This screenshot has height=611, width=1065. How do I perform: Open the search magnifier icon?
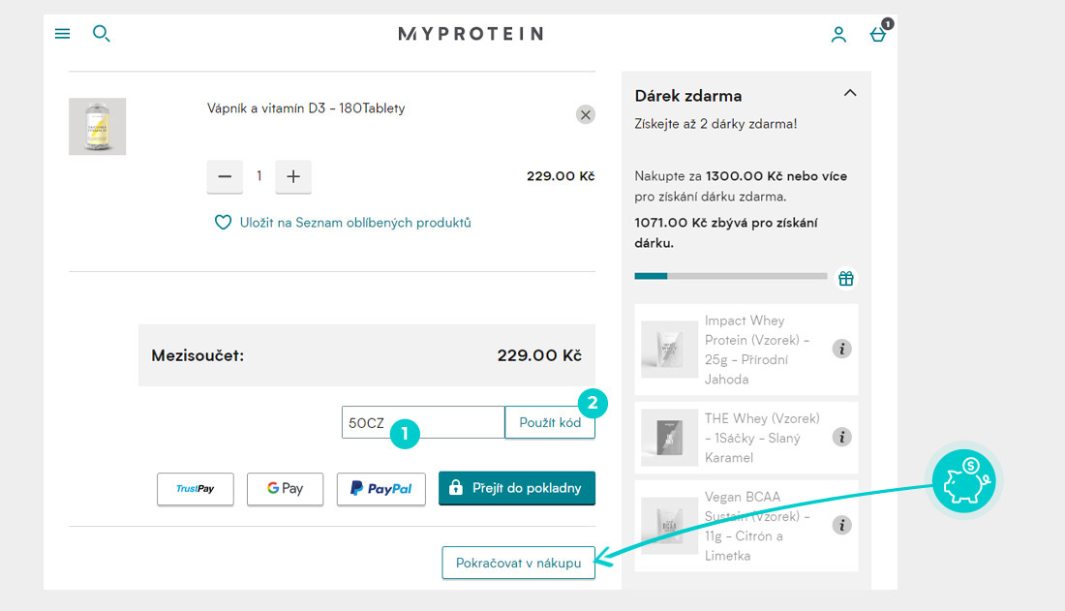(x=102, y=33)
